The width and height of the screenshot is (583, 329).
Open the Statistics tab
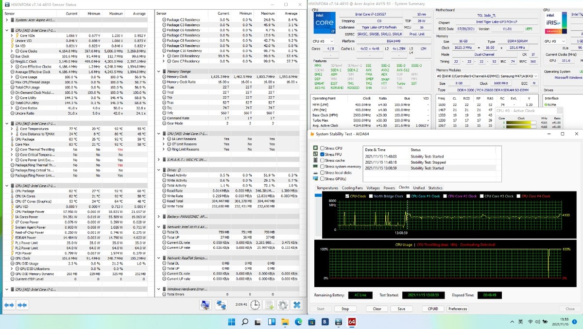[x=435, y=188]
